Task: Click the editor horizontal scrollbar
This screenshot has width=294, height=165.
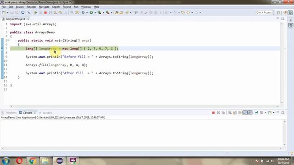Action: [x=144, y=106]
